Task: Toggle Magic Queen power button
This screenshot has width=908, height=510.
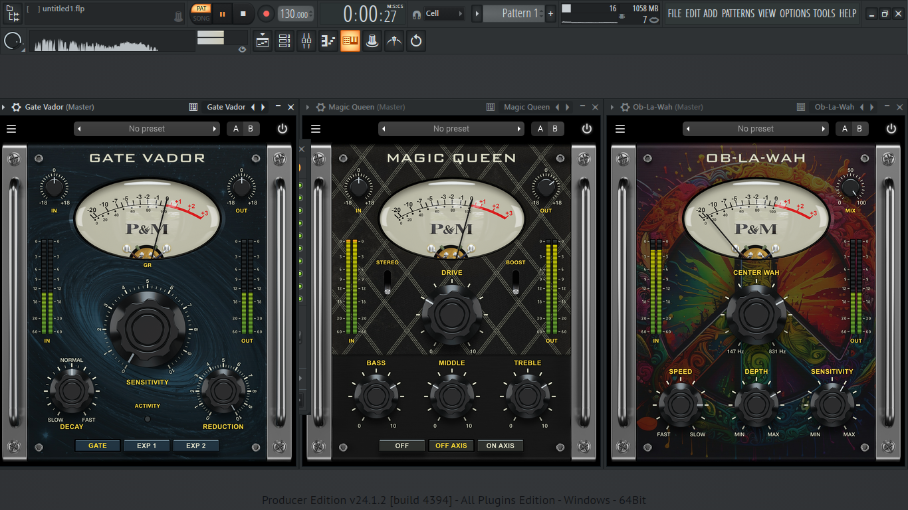Action: (x=587, y=129)
